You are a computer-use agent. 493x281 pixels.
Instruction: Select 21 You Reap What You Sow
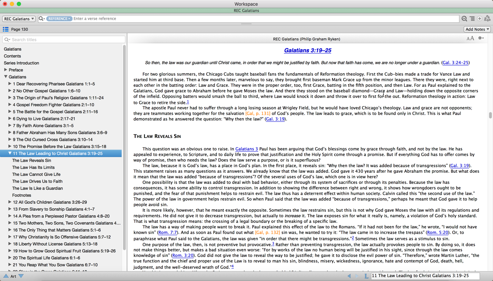pos(55,265)
